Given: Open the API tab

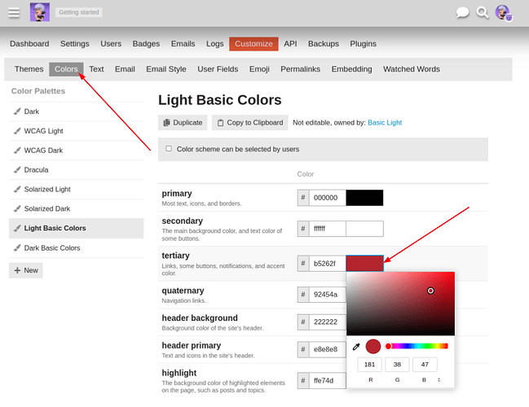Looking at the screenshot, I should [x=290, y=44].
